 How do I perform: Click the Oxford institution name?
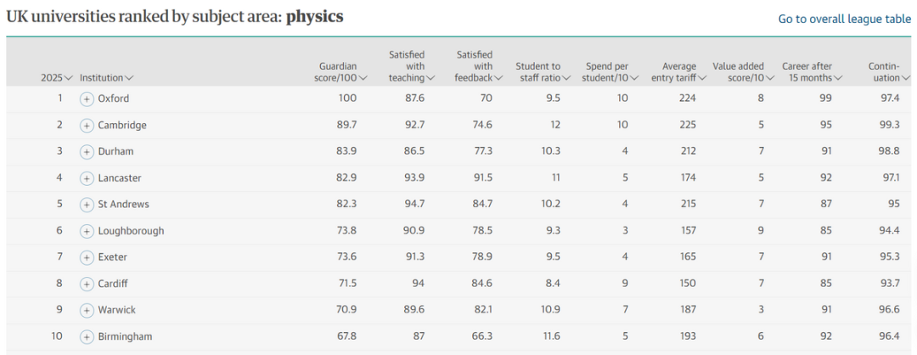(x=114, y=99)
